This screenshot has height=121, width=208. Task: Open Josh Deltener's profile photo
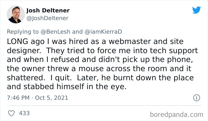[x=16, y=15]
